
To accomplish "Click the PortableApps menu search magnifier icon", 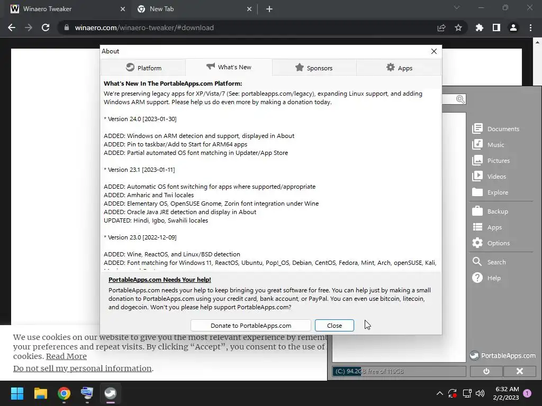I will point(460,99).
